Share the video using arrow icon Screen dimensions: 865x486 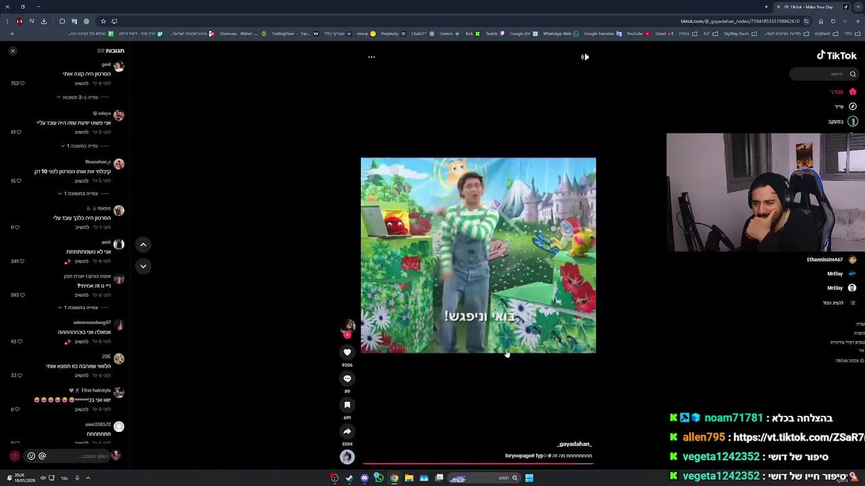tap(347, 431)
